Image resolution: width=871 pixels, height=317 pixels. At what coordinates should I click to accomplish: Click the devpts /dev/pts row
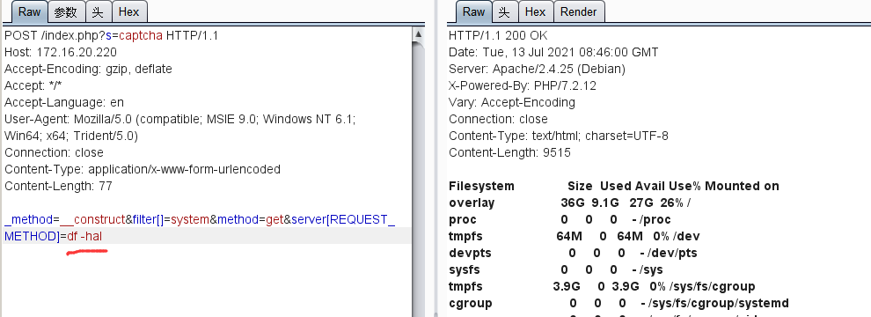573,253
